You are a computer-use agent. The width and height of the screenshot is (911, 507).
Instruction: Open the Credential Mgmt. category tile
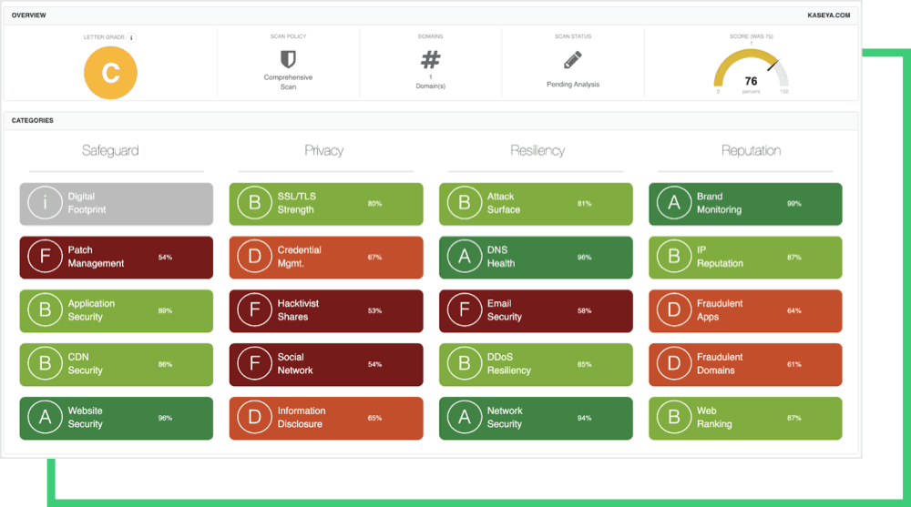326,258
